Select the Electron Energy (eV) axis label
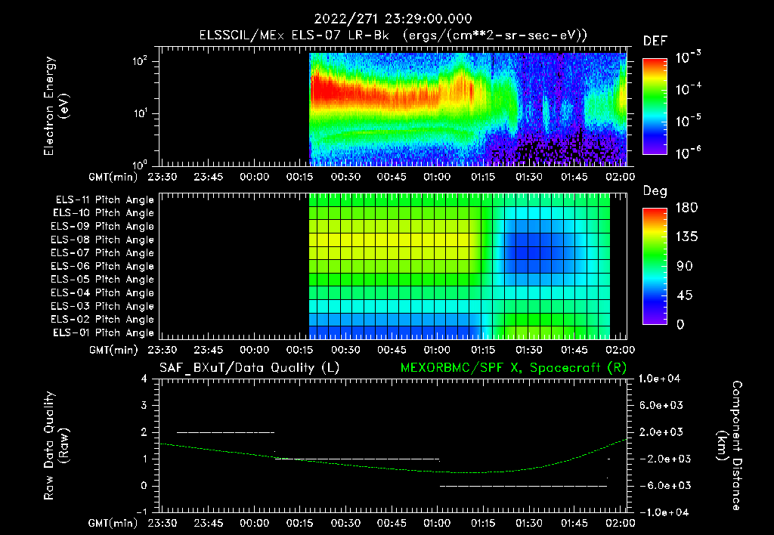774x535 pixels. [x=56, y=106]
